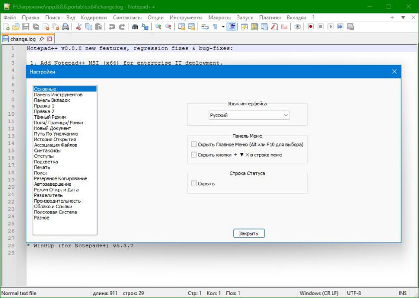Open the Кодировки menu
Viewport: 419px width, 298px height.
point(94,17)
